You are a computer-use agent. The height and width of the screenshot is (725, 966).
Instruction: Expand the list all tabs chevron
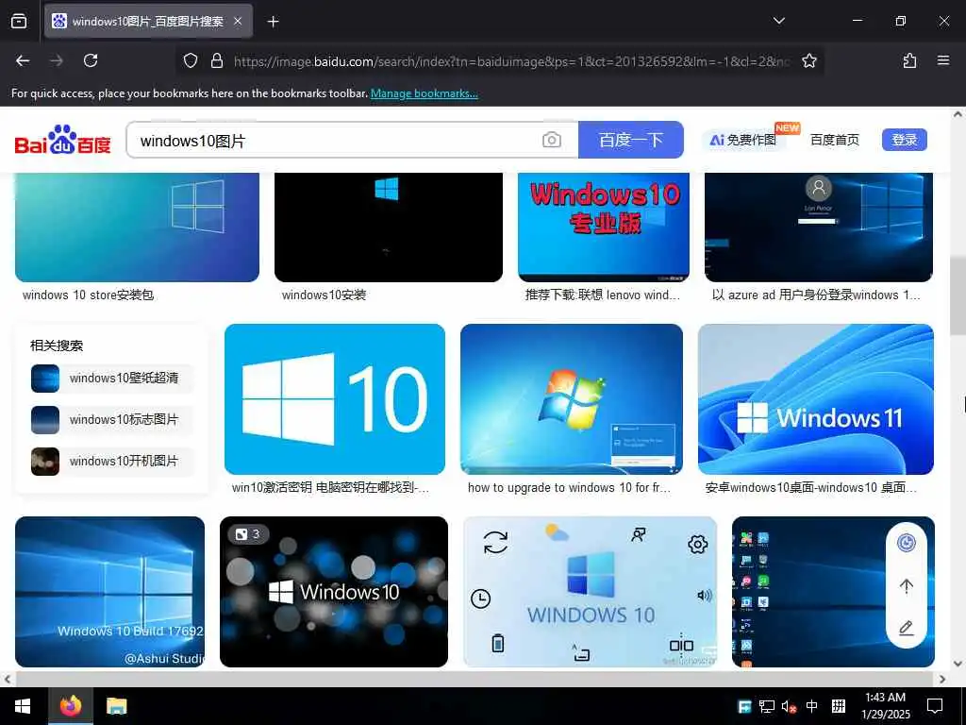778,21
